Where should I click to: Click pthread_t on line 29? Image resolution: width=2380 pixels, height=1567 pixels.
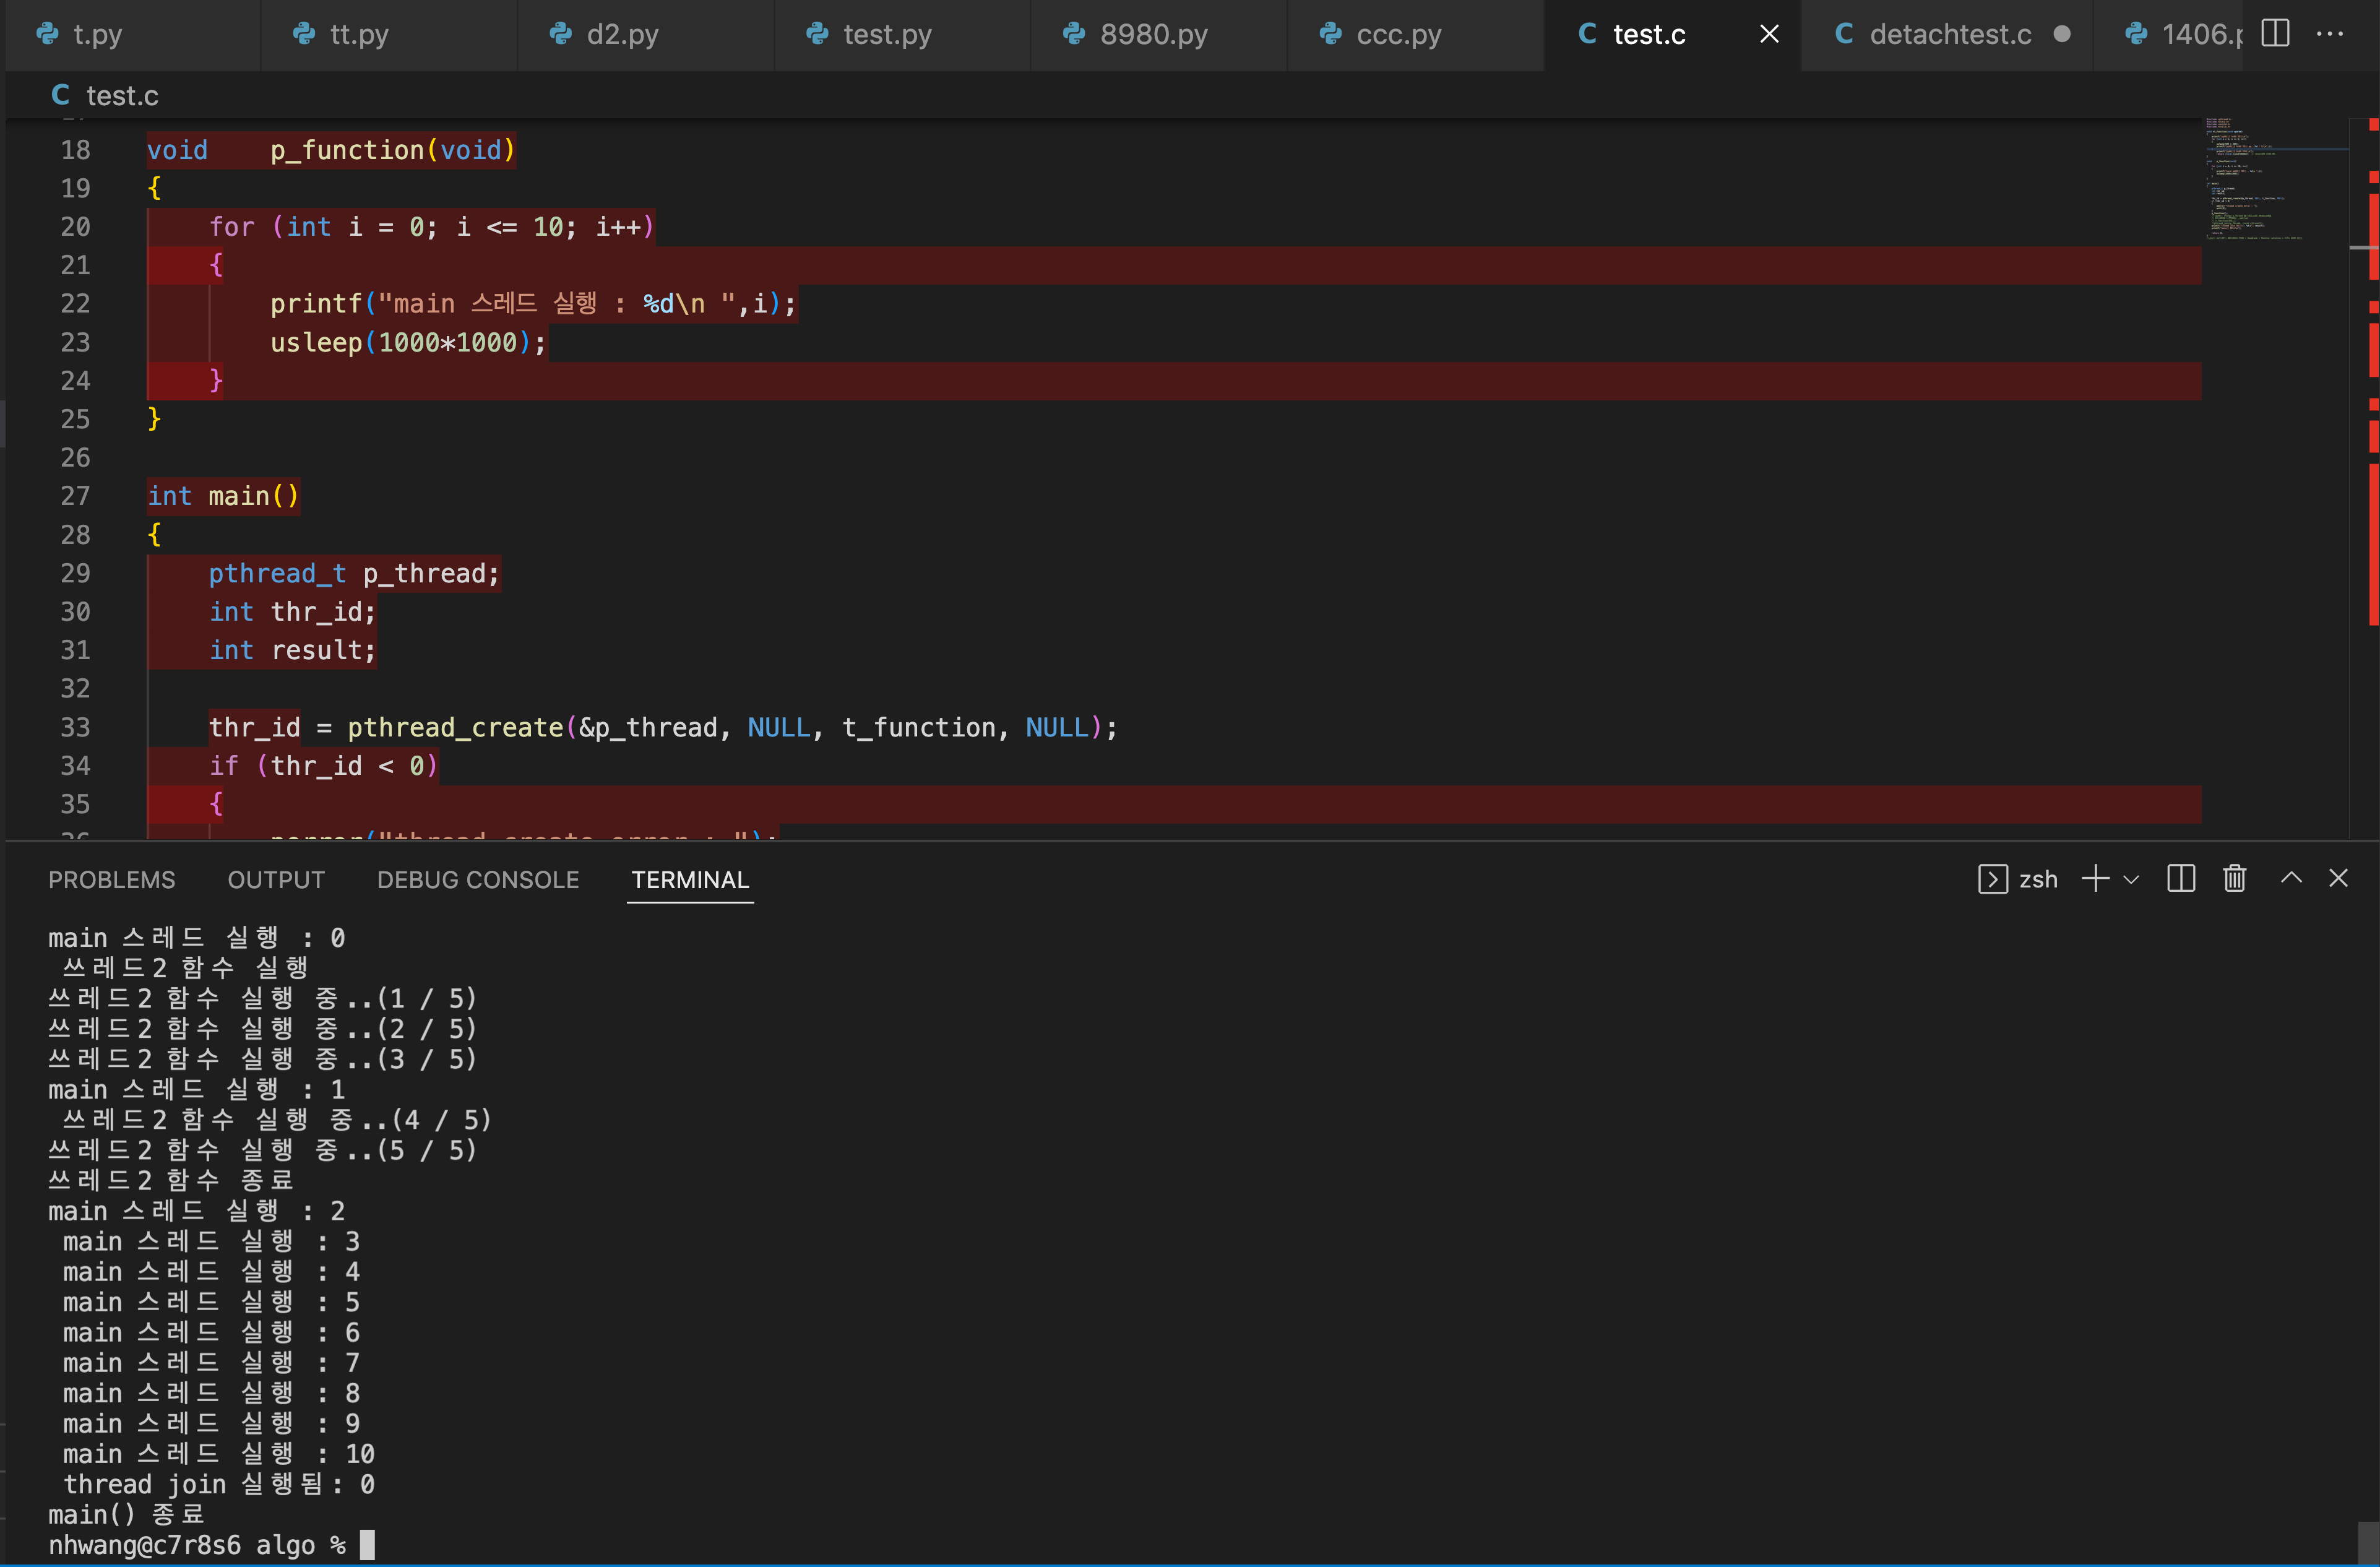click(277, 573)
